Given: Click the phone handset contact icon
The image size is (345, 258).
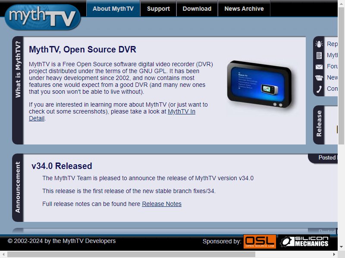Looking at the screenshot, I should tap(319, 89).
